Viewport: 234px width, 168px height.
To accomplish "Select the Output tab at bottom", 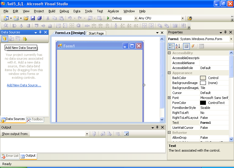I will [28, 156].
